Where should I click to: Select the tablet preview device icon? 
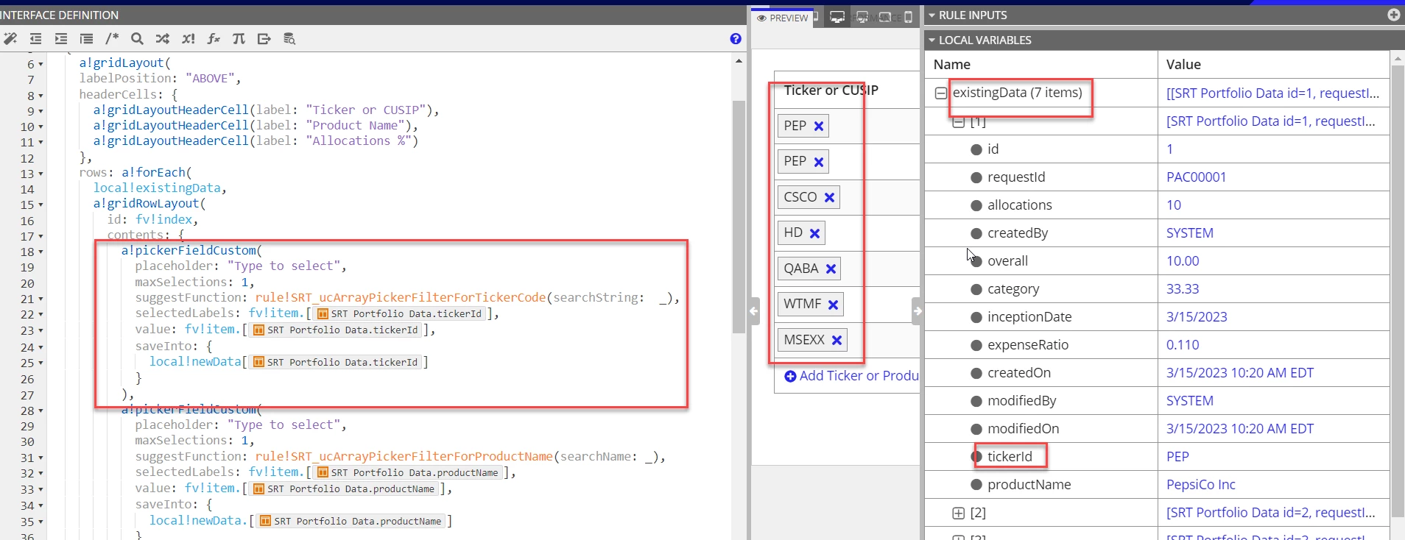click(885, 17)
